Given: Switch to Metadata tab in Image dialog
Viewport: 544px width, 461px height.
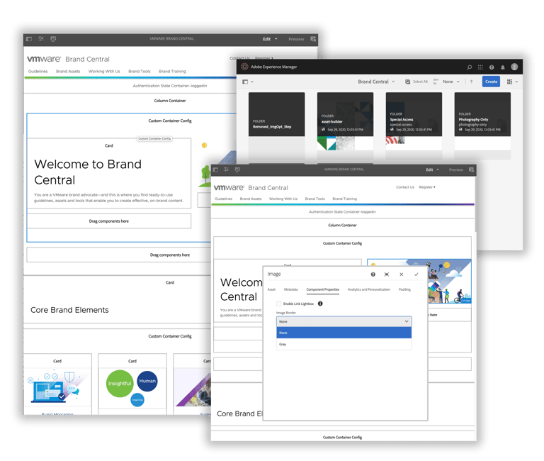Looking at the screenshot, I should 290,289.
